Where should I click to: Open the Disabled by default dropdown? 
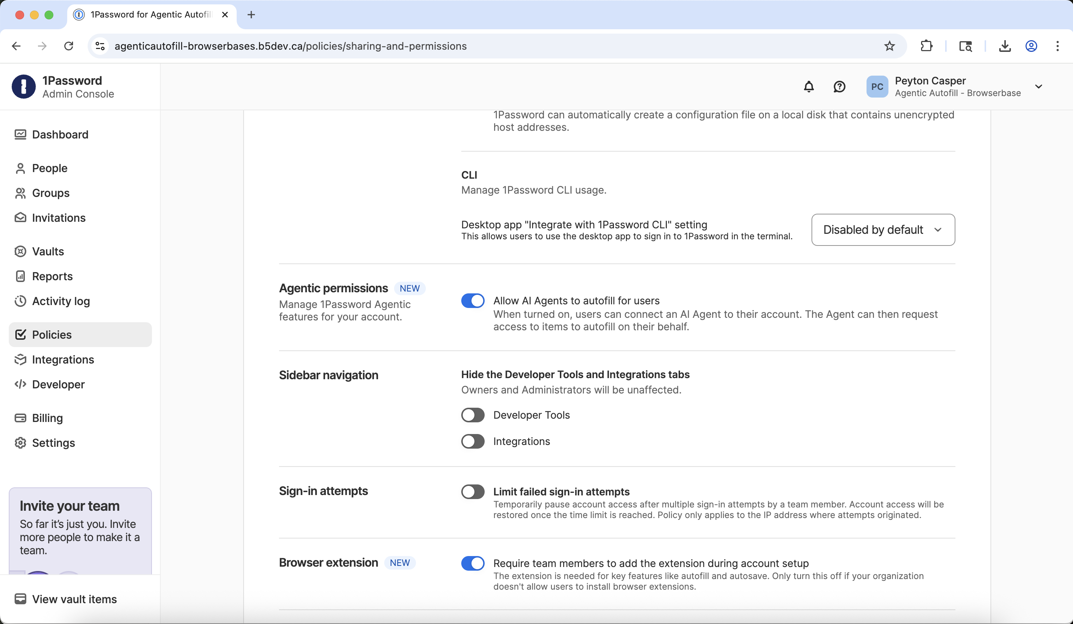(x=883, y=229)
